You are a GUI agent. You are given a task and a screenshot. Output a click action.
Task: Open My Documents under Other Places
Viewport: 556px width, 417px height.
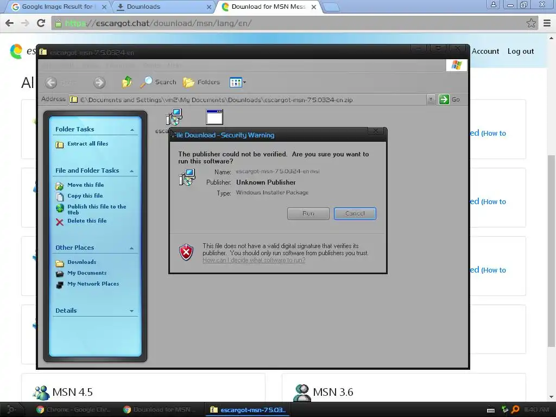tap(87, 273)
